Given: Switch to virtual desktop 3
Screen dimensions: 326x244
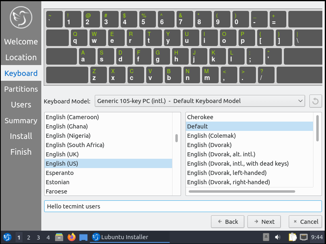Looking at the screenshot, I should pyautogui.click(x=38, y=238).
